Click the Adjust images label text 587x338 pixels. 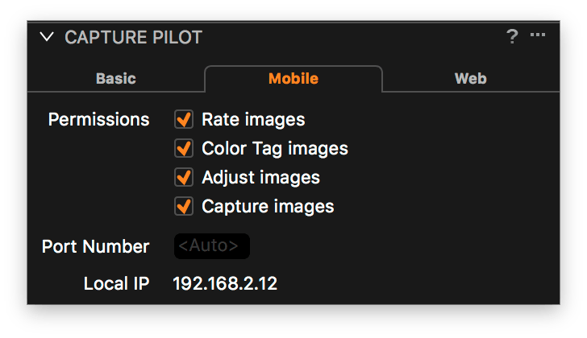coord(261,177)
